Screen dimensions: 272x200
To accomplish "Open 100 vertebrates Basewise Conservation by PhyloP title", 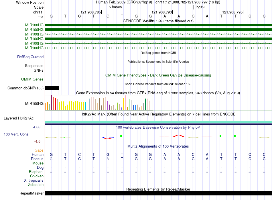I will pos(158,127).
